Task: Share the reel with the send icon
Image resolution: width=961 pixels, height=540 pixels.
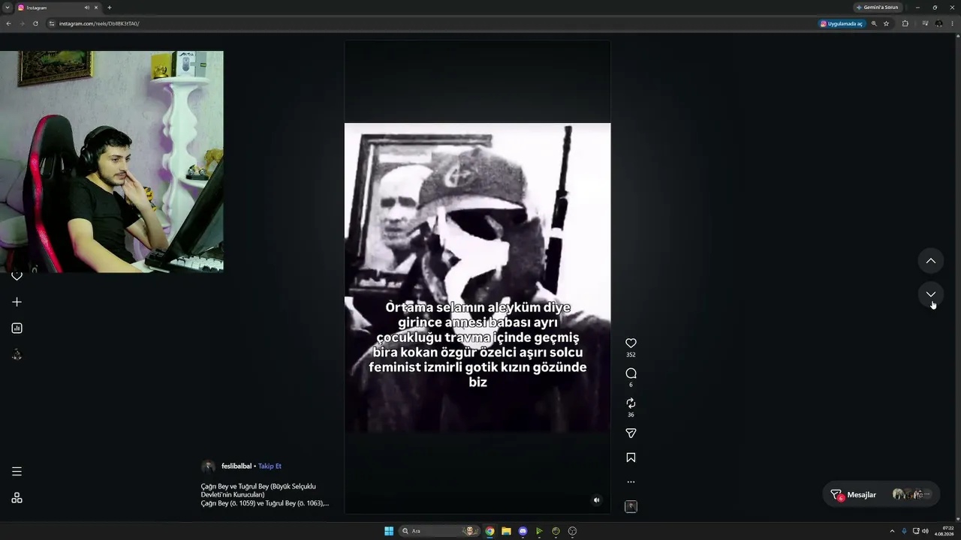Action: 631,433
